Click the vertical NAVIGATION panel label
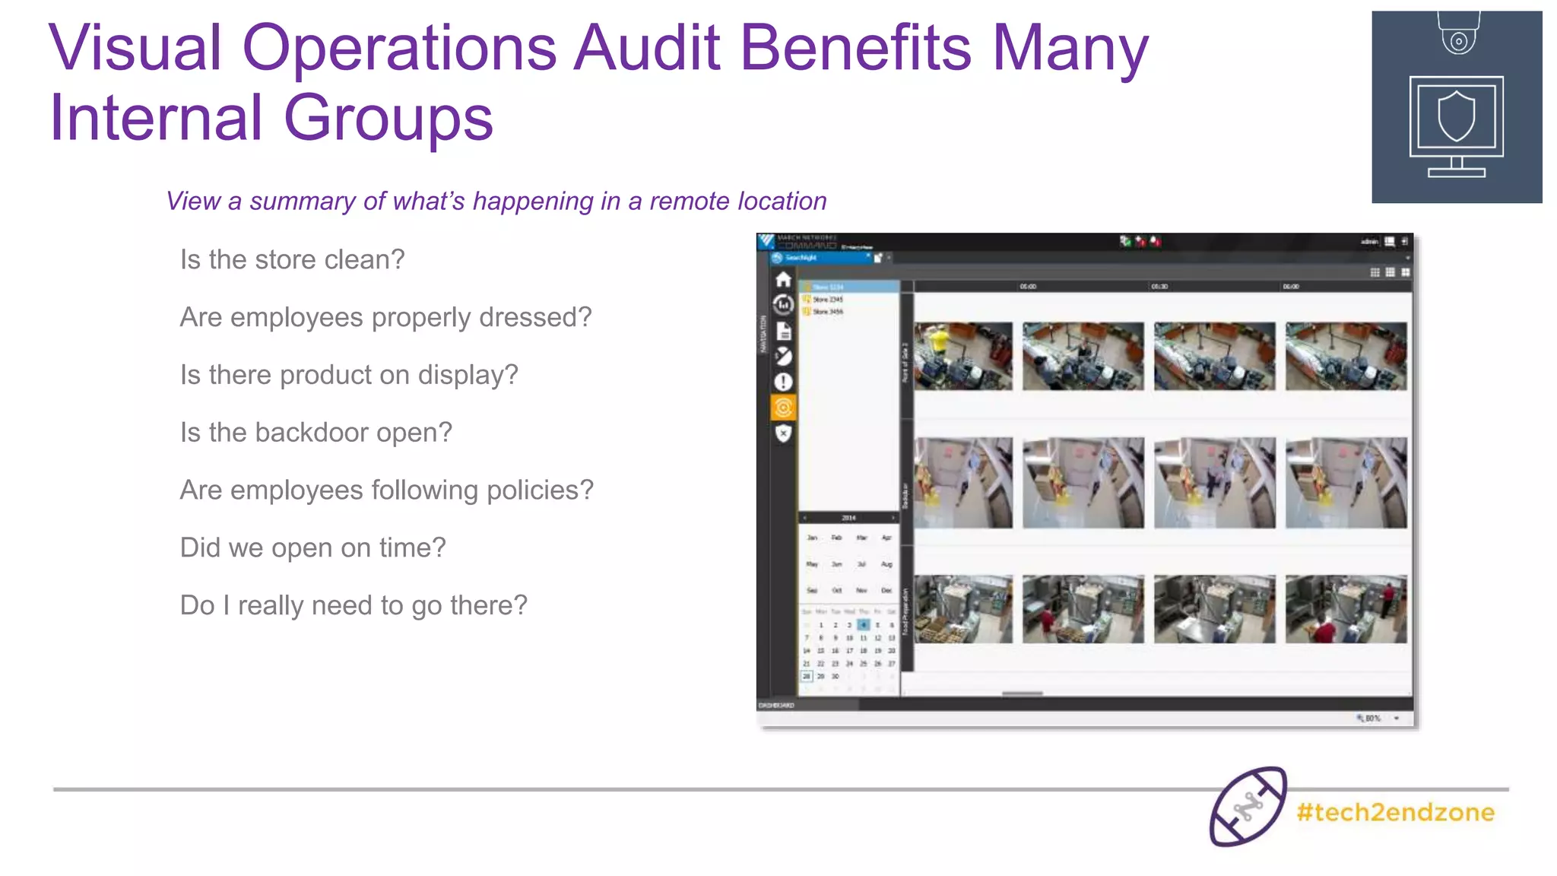The width and height of the screenshot is (1557, 876). pyautogui.click(x=763, y=335)
